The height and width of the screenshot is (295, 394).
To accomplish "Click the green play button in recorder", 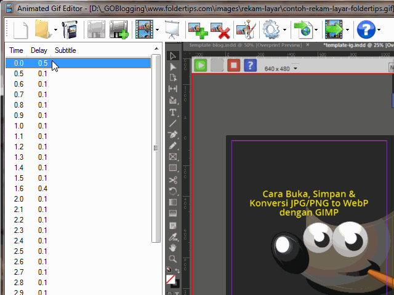I will pyautogui.click(x=201, y=66).
